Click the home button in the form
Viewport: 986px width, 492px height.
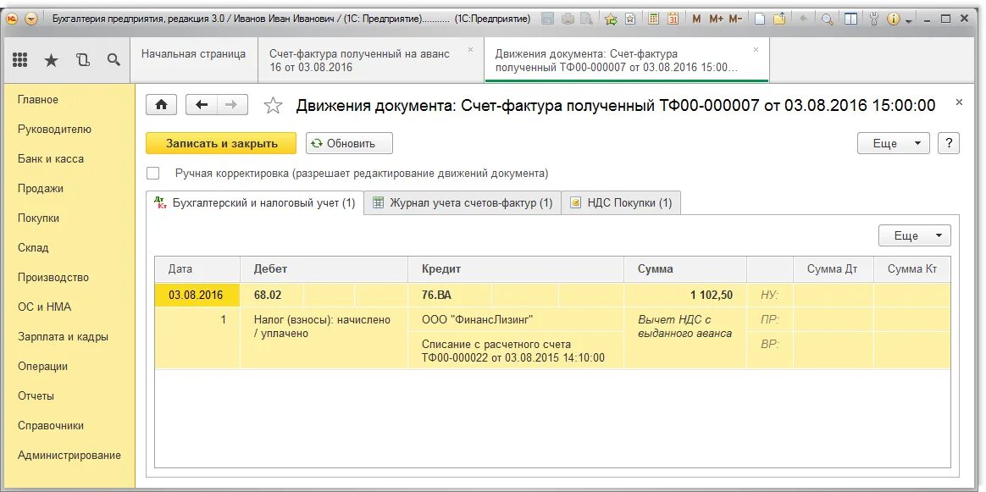[x=162, y=105]
